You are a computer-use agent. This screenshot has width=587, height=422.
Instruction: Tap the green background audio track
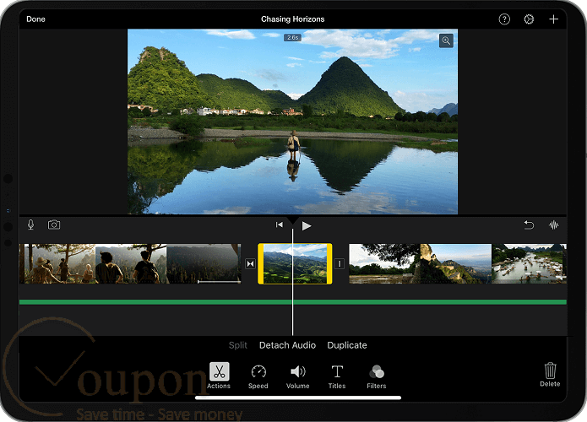click(x=293, y=302)
